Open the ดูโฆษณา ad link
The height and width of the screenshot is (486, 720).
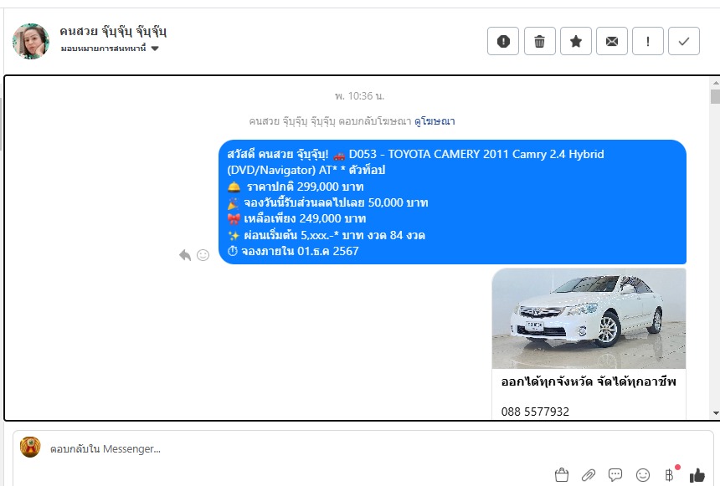tap(435, 121)
